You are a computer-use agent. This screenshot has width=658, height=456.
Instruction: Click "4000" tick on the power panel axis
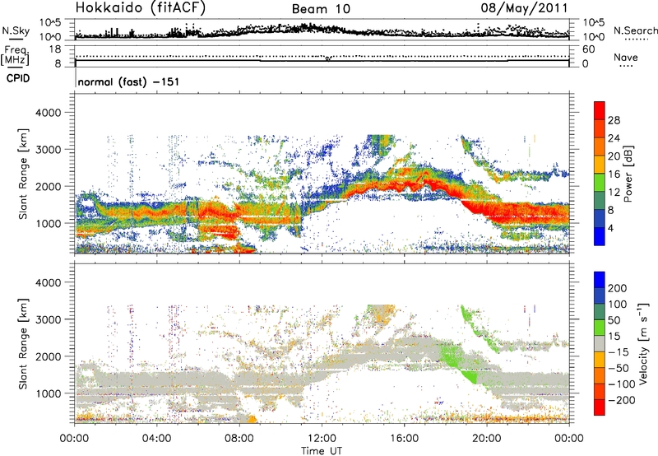point(48,113)
